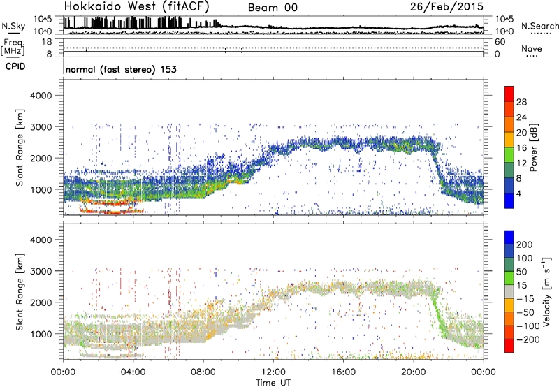Pick the Velocity colorbar segment between 50 and 100
The height and width of the screenshot is (387, 559).
pos(509,265)
